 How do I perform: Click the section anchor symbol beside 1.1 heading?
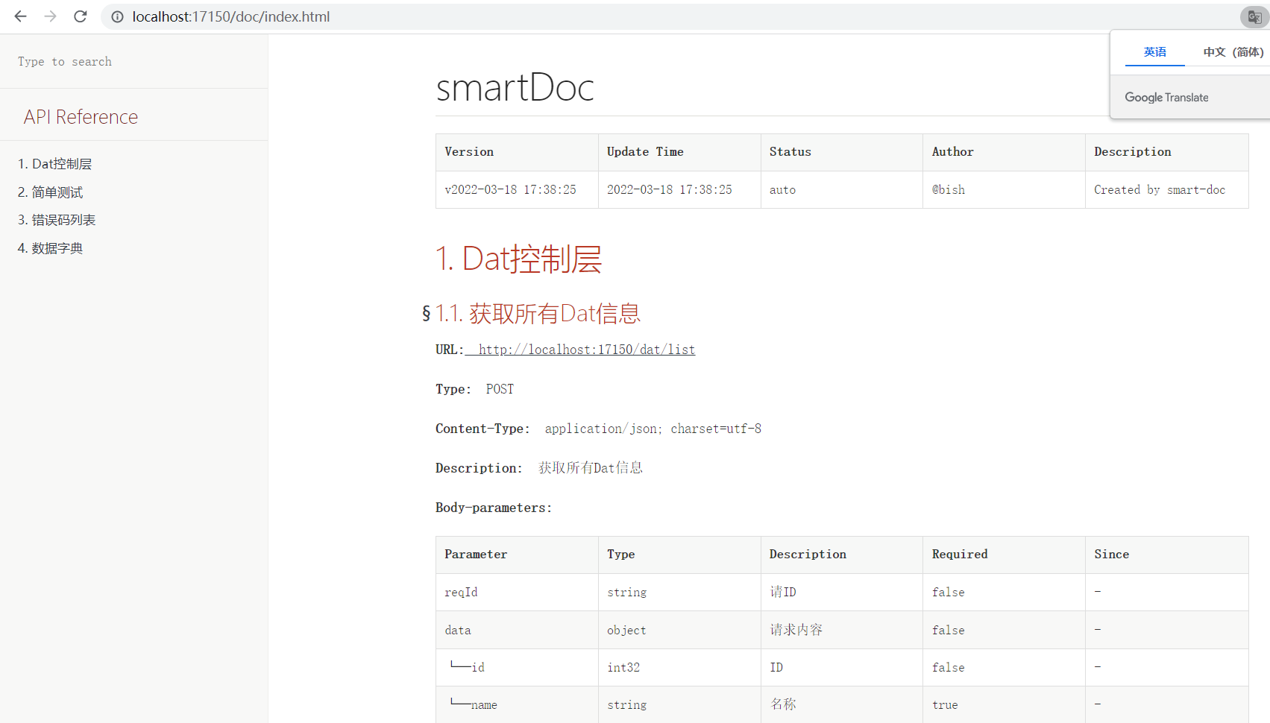point(427,314)
